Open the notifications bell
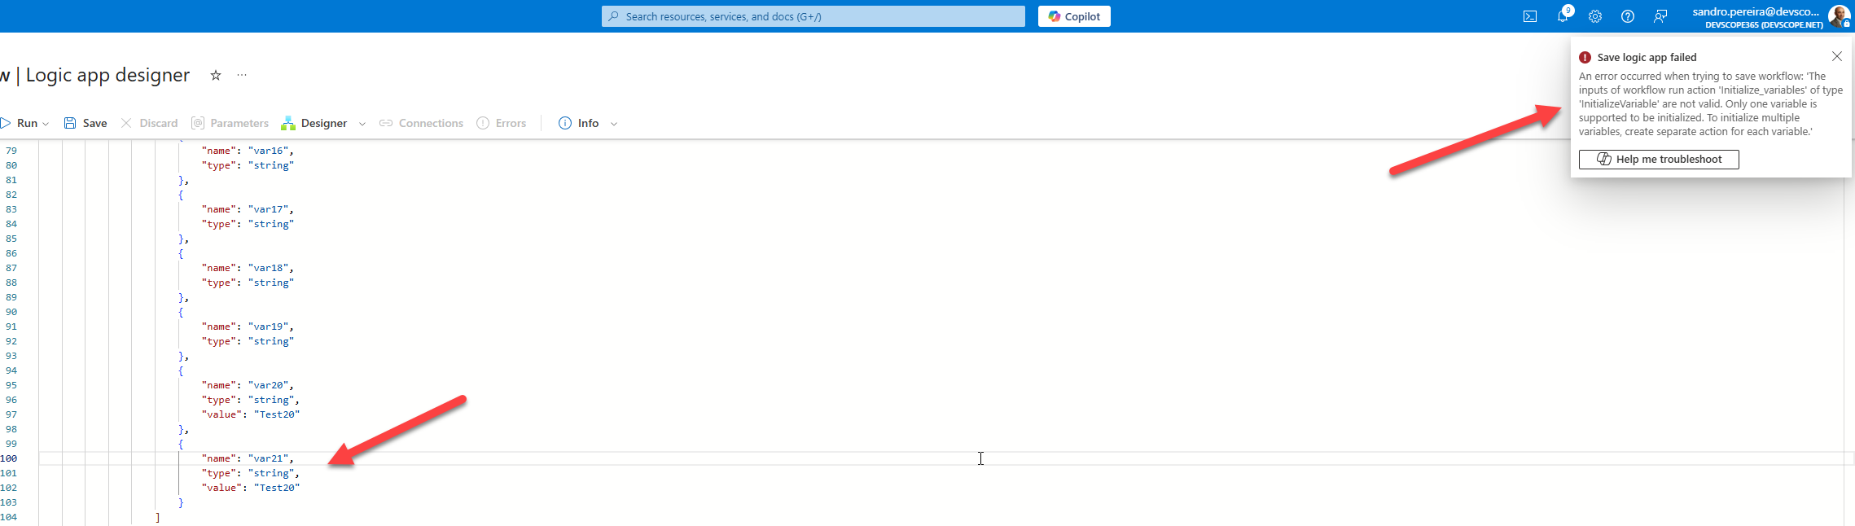 [x=1563, y=16]
